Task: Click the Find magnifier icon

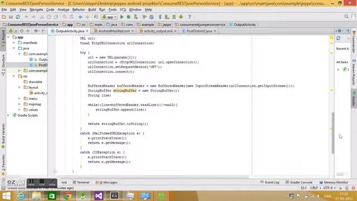Action: 65,17
